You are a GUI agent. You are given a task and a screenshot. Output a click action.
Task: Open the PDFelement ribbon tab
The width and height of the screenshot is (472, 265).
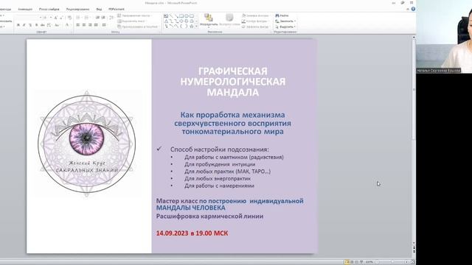[117, 10]
